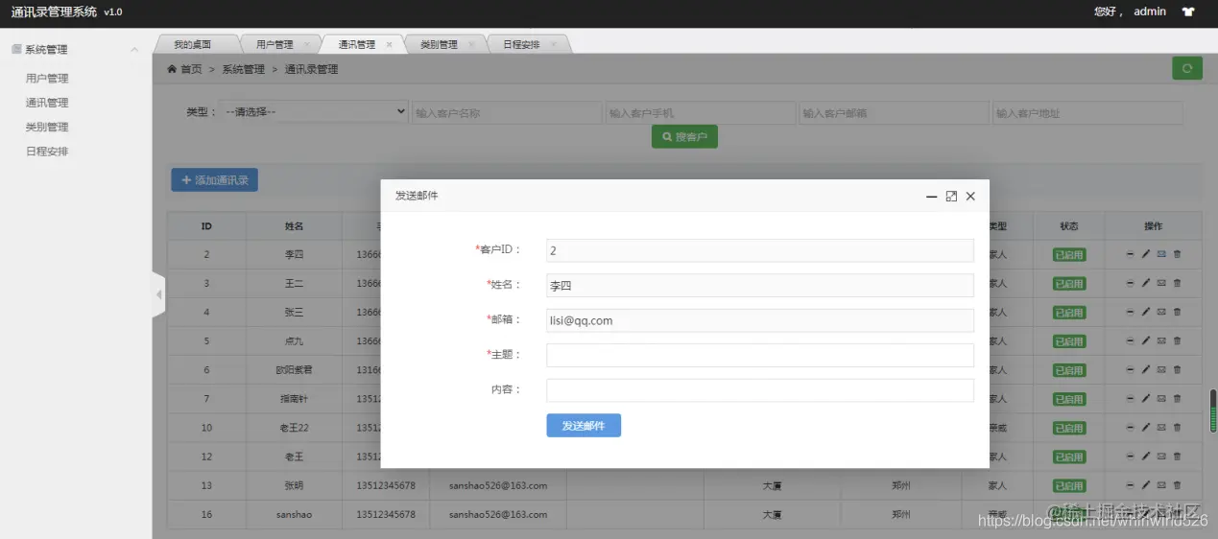Click the 输入客户手机 search field

click(x=701, y=113)
